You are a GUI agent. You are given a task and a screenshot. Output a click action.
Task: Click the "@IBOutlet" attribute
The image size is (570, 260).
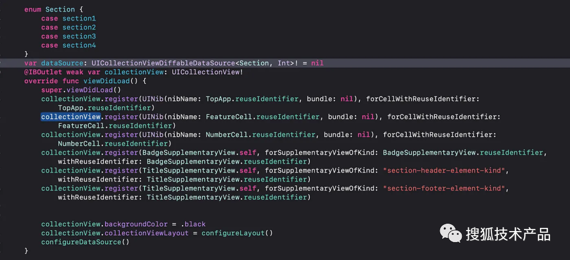coord(43,72)
